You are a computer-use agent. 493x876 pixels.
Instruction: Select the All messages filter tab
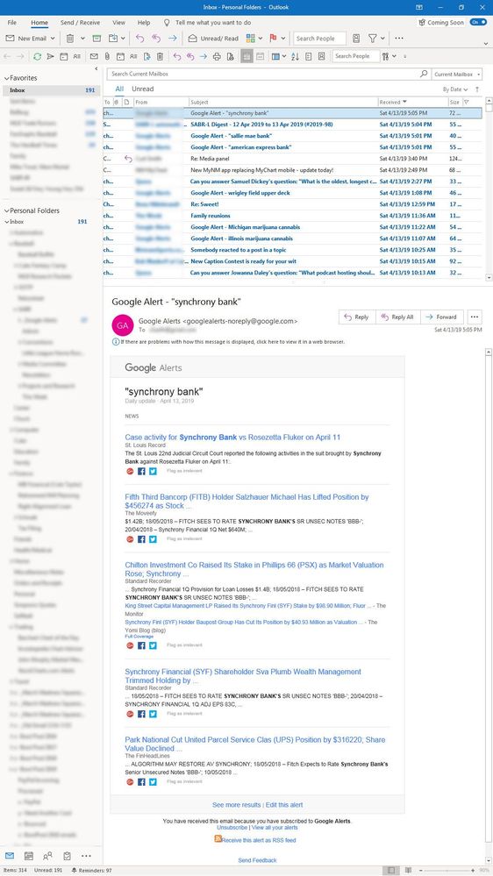[119, 89]
